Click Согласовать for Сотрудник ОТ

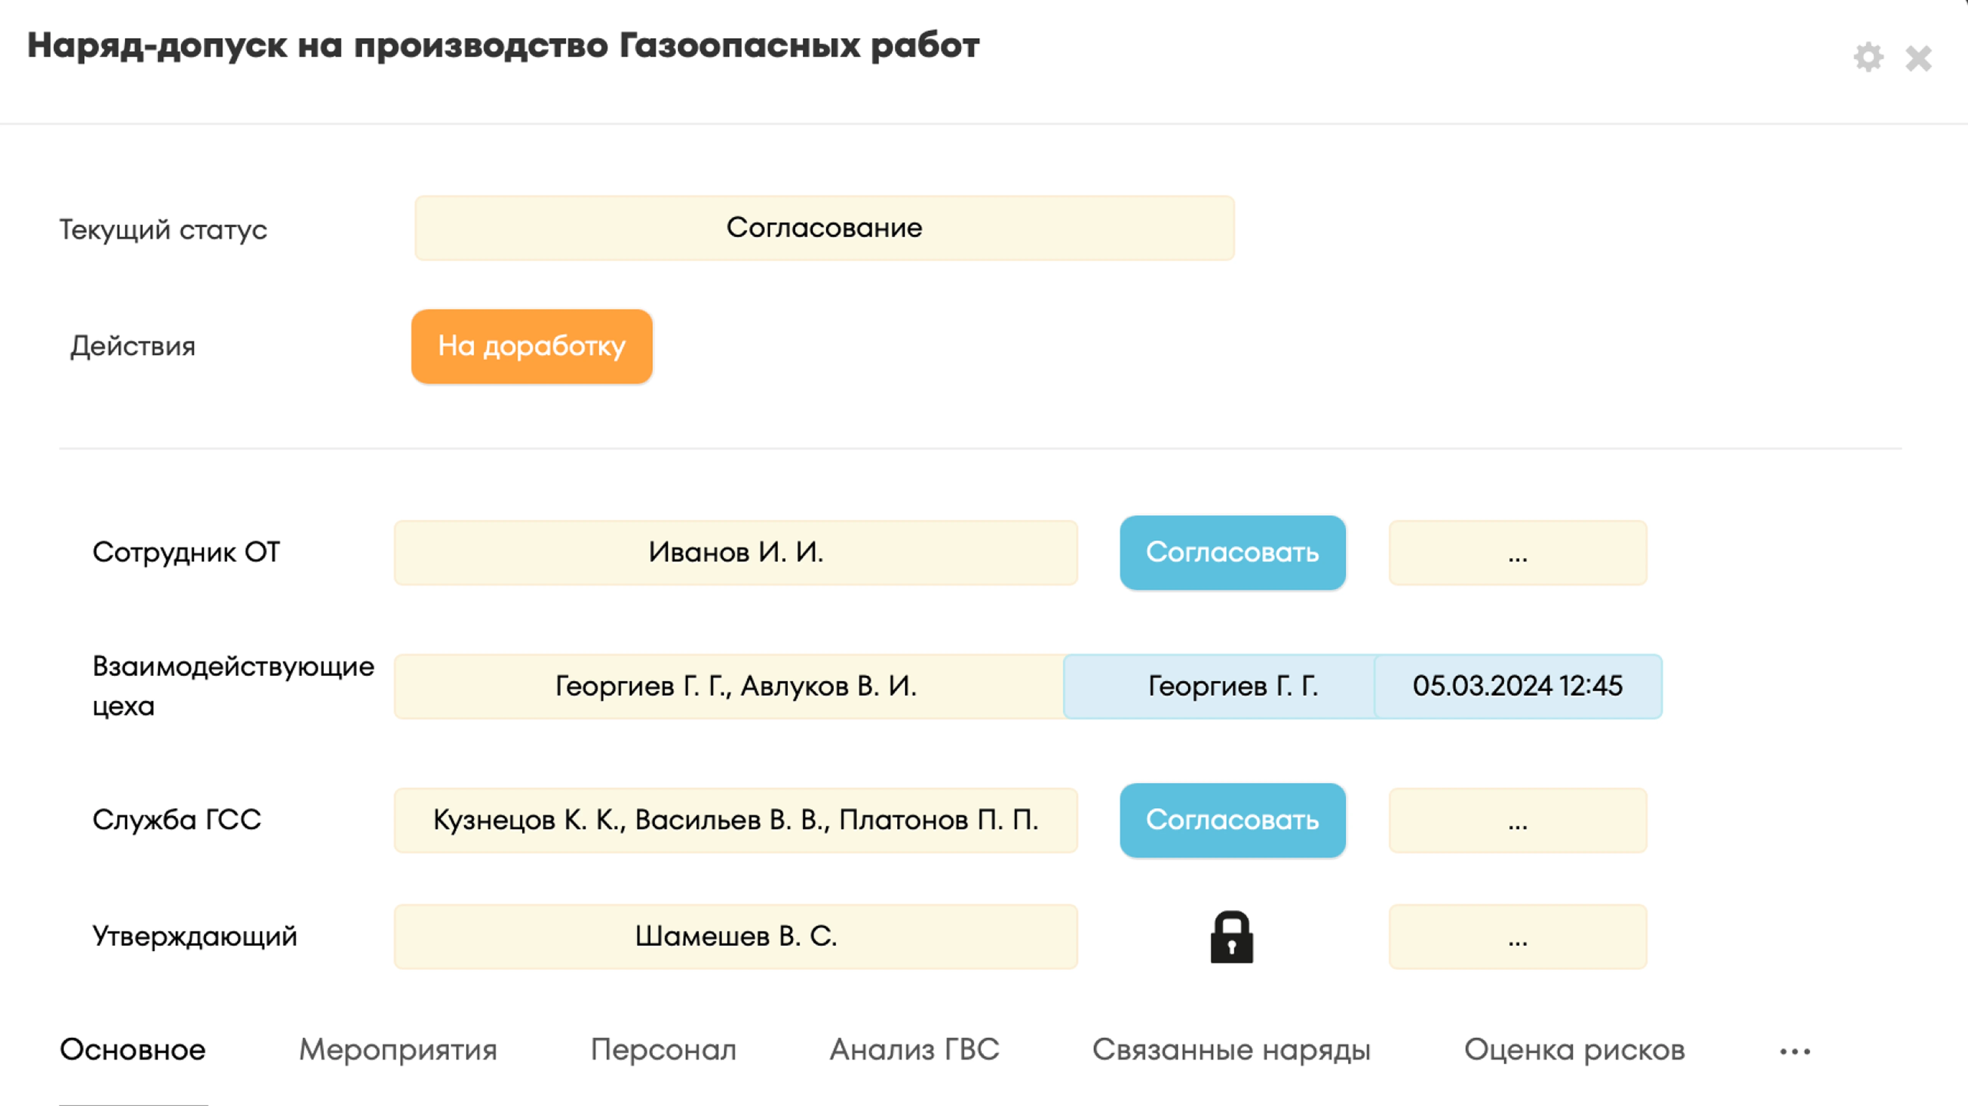[1232, 552]
